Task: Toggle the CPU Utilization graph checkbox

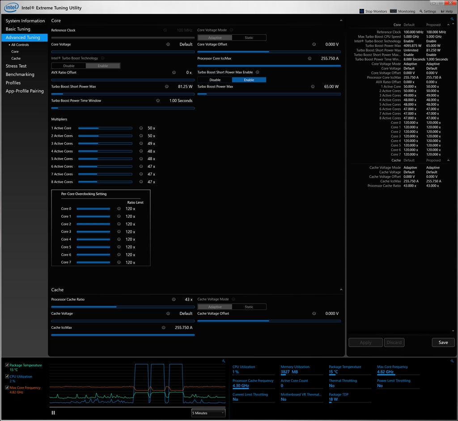Action: [x=7, y=376]
